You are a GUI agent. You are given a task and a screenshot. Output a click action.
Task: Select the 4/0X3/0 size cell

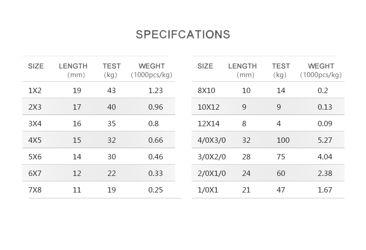pyautogui.click(x=212, y=140)
